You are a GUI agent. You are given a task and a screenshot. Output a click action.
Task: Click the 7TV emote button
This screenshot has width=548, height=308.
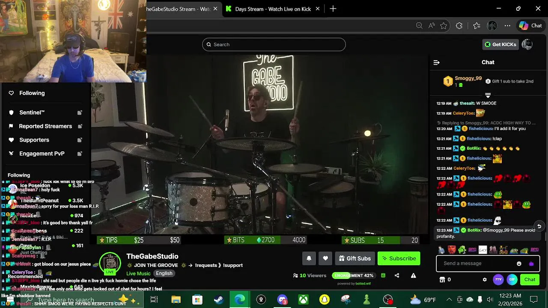tap(498, 280)
